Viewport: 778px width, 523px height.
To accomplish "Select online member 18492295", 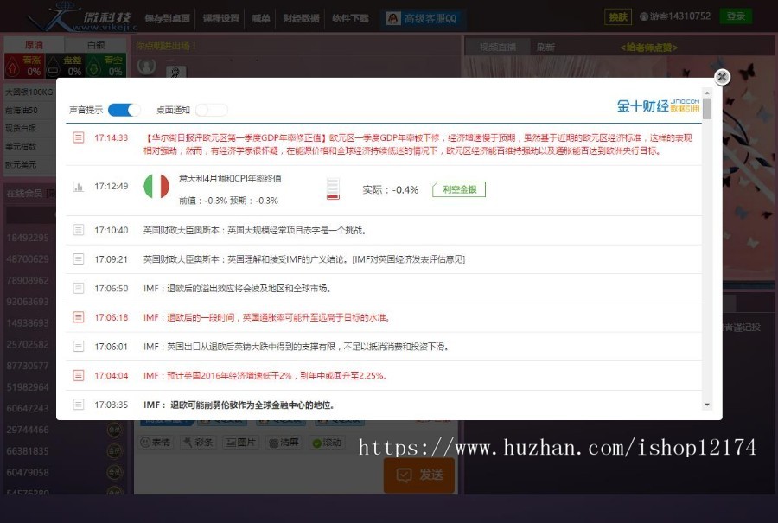I will 28,238.
